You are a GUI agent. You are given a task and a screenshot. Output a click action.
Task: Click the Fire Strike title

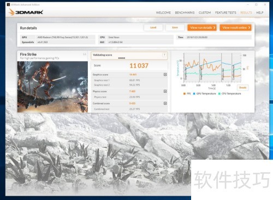28,54
